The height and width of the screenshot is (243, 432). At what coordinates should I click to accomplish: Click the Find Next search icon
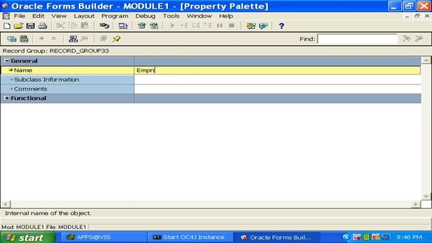click(406, 38)
